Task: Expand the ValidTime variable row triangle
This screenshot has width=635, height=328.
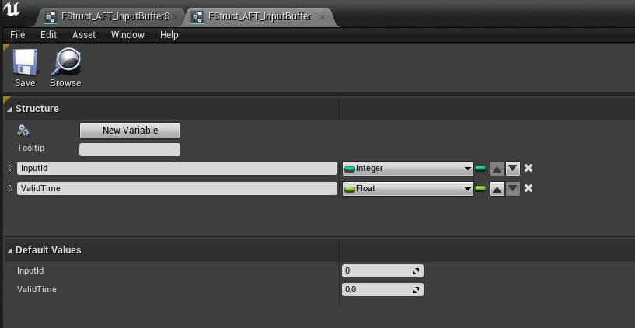Action: click(x=11, y=188)
